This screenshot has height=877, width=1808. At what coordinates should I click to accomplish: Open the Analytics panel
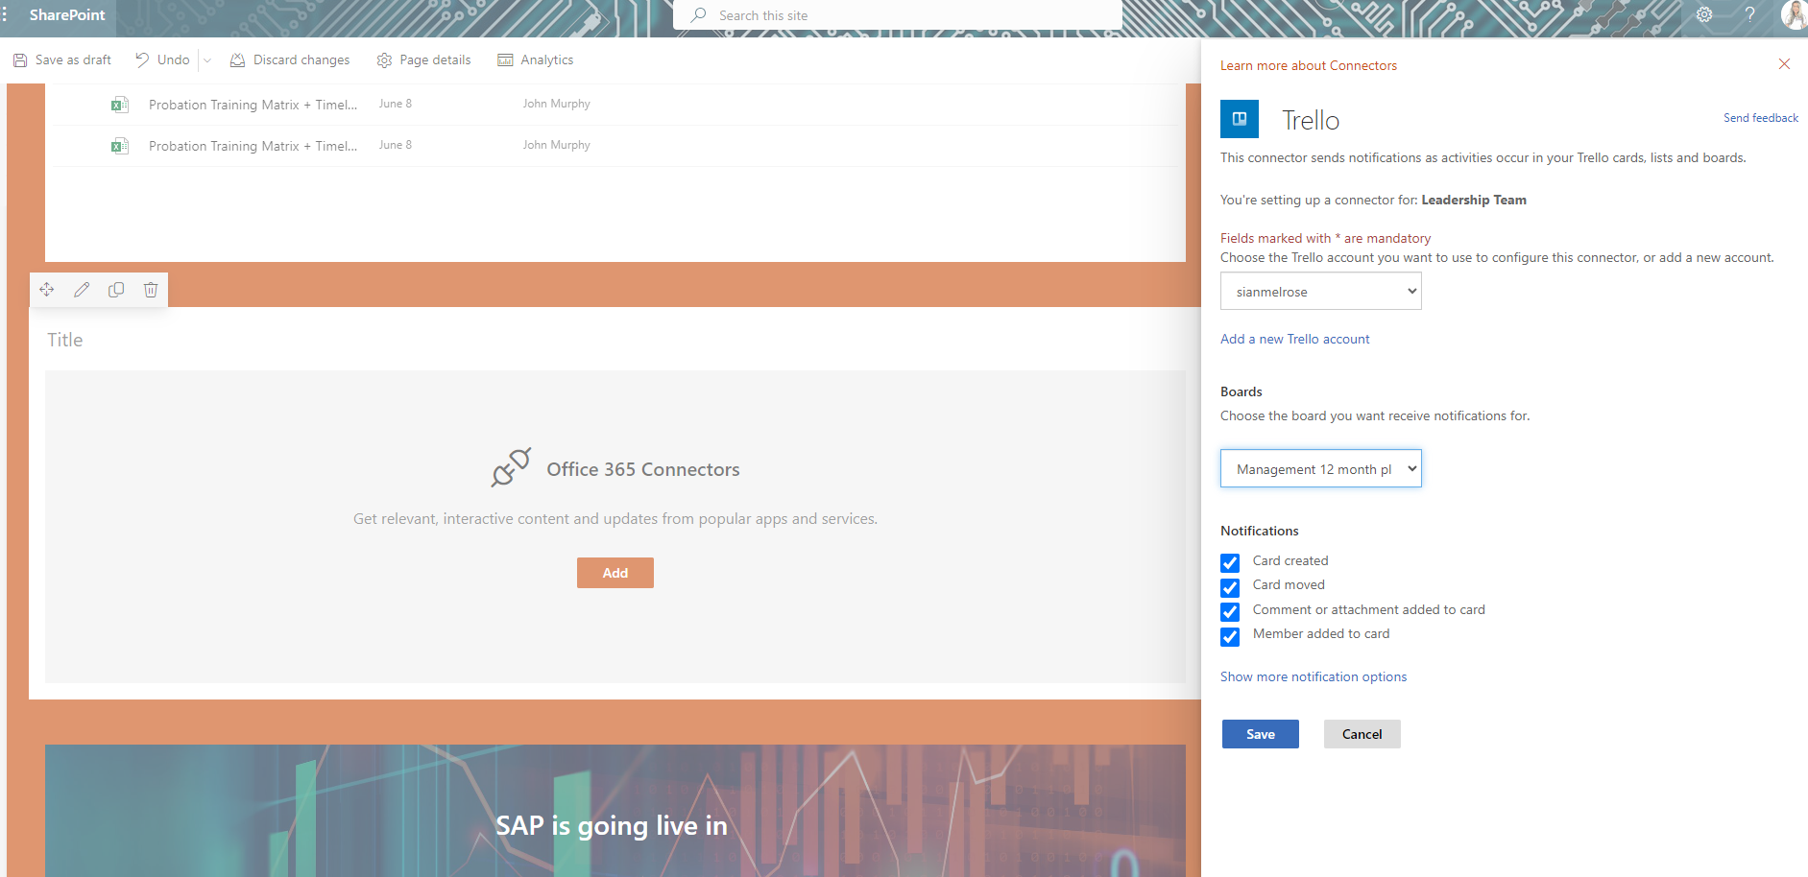535,59
